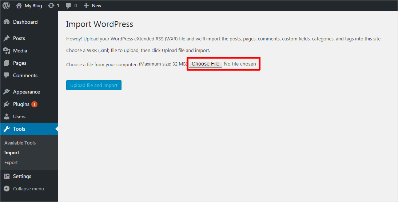Screen dimensions: 398x202
Task: Click the WordPress logo icon
Action: coord(6,5)
